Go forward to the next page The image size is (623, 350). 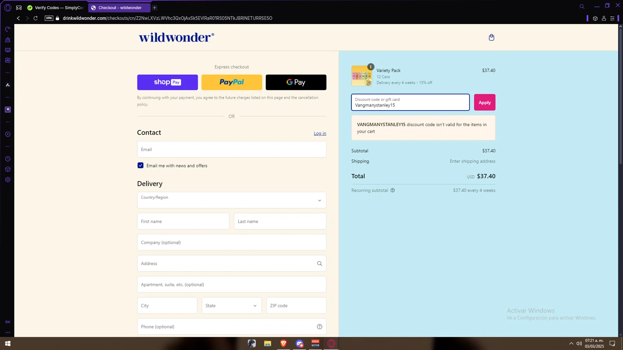pyautogui.click(x=27, y=18)
